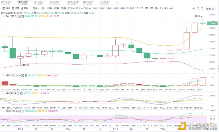
Task: Choose EMA in the RSI panel indicator row
Action: [9, 125]
